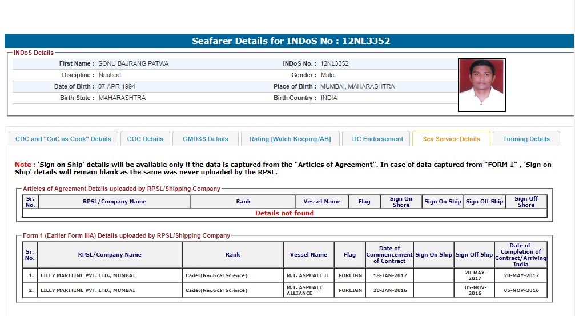Switch to the Training Details tab
Image resolution: width=575 pixels, height=316 pixels.
point(526,139)
